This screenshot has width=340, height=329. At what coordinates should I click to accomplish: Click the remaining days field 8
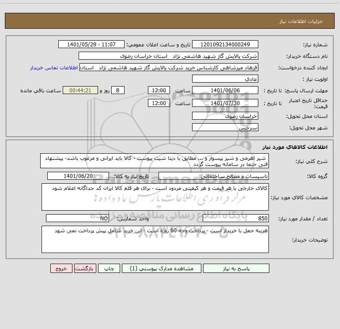pos(118,91)
